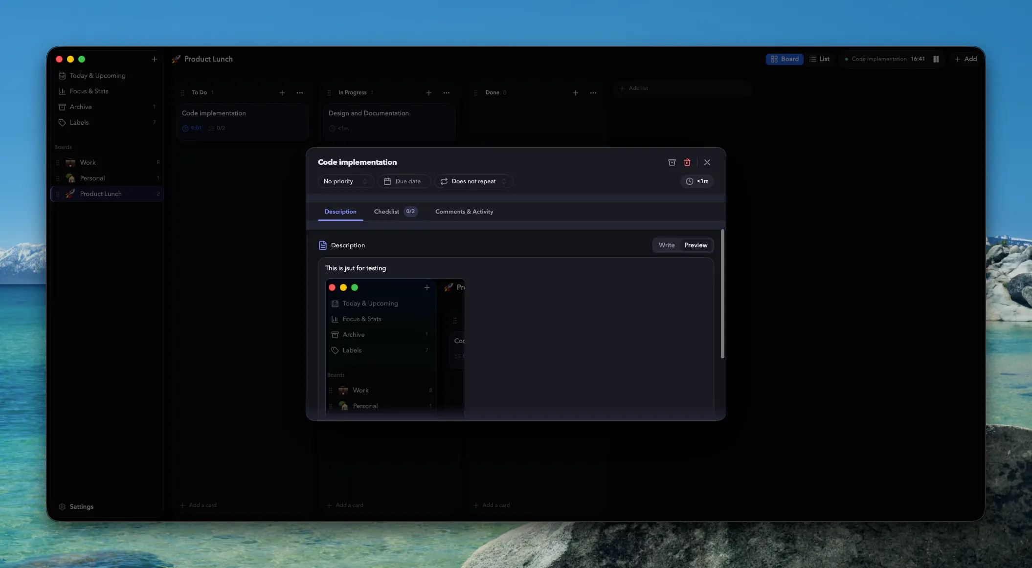Screen dimensions: 1032x568
Task: Open Today & Upcoming in sidebar
Action: 107,76
